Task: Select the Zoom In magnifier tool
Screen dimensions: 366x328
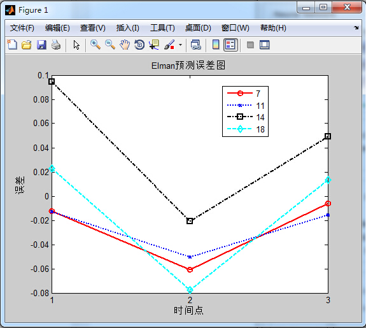Action: coord(95,45)
